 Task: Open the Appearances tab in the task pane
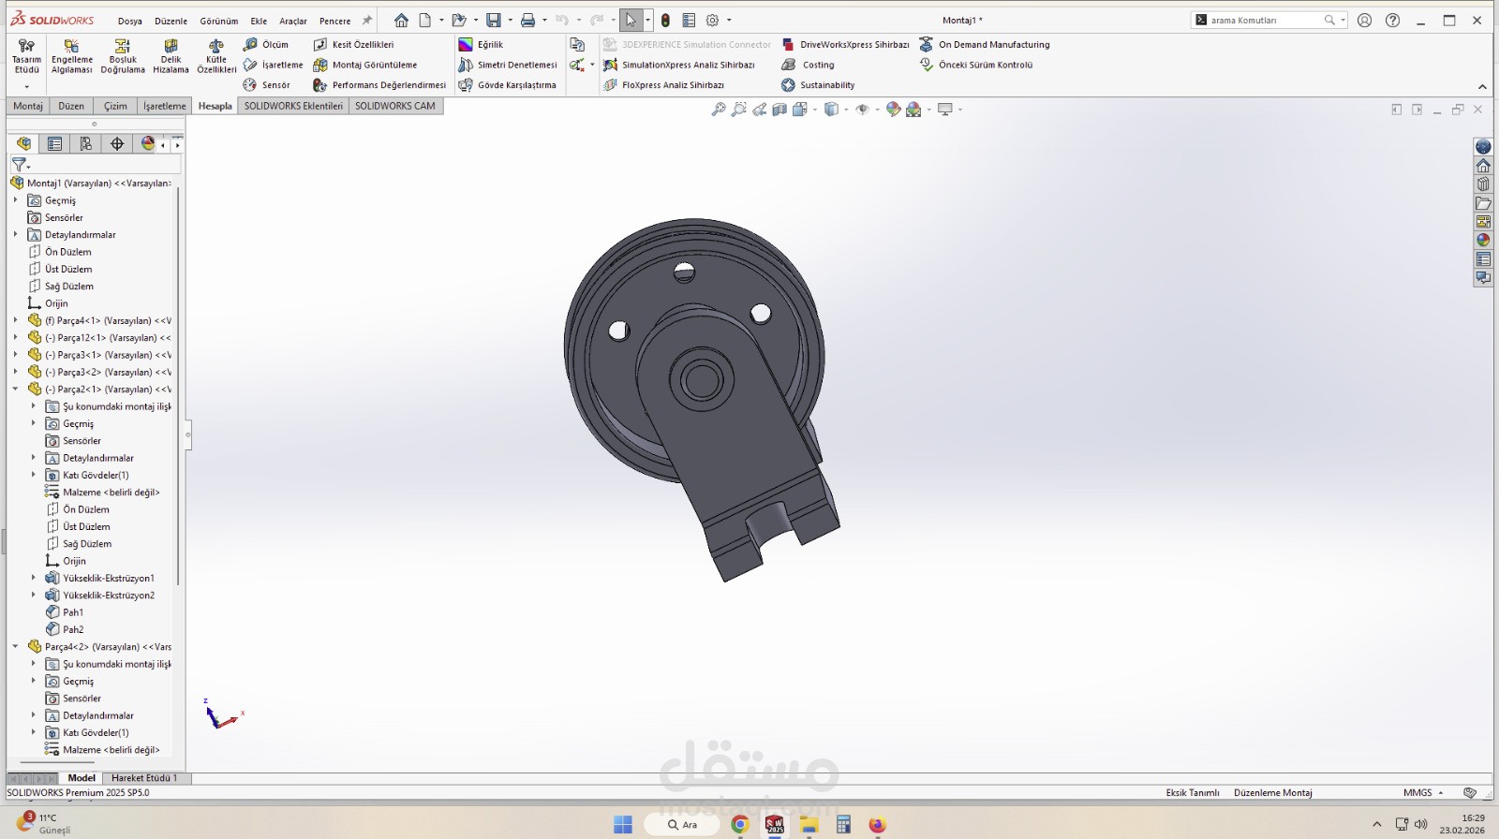(x=1483, y=241)
